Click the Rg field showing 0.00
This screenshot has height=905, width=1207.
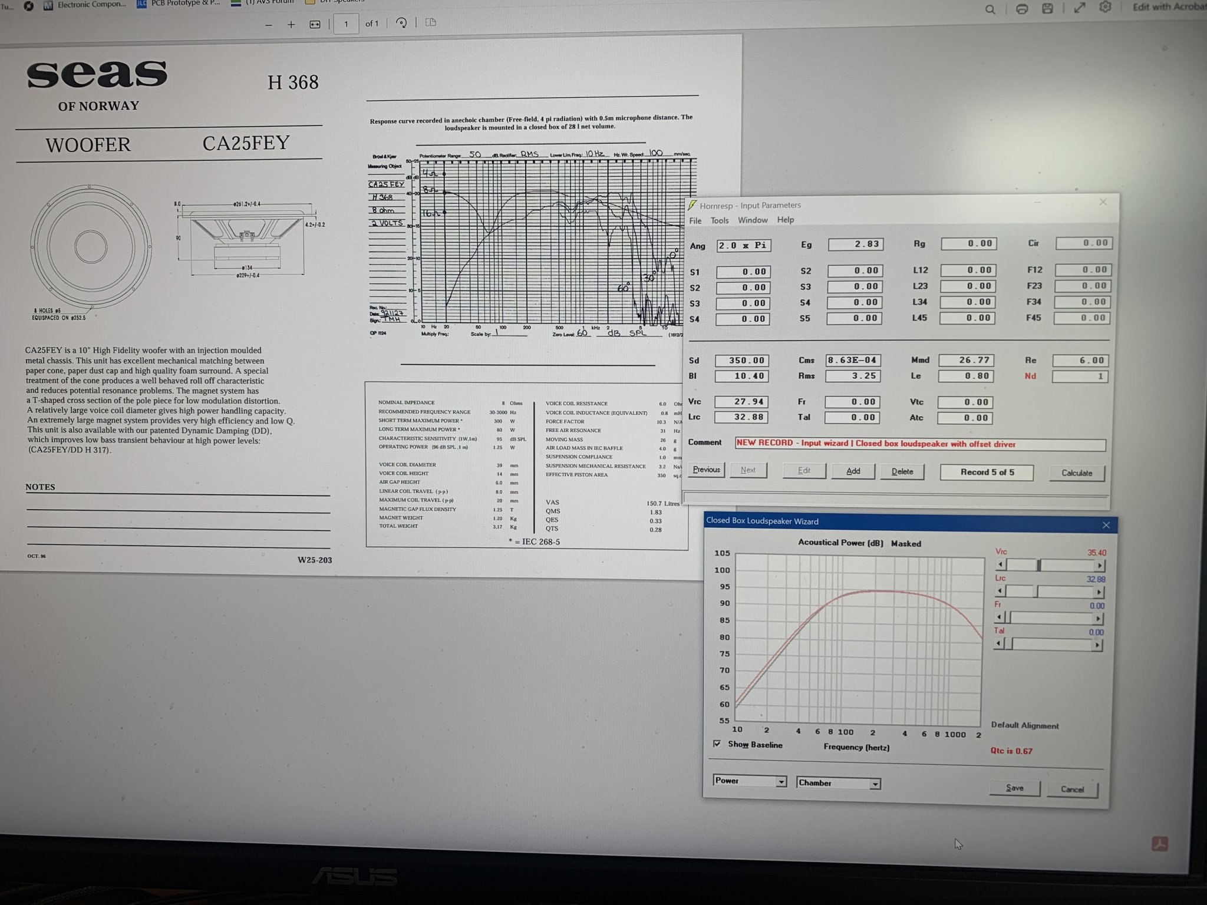pyautogui.click(x=968, y=244)
